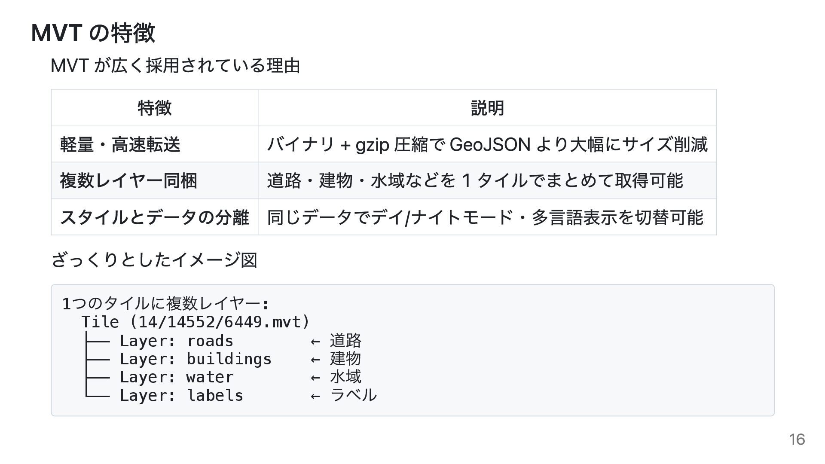Click the "← ラベル" annotation in code block
The height and width of the screenshot is (464, 825).
pyautogui.click(x=344, y=395)
